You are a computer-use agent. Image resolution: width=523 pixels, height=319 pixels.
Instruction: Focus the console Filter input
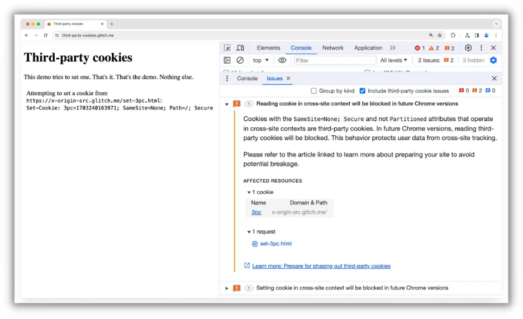tap(335, 60)
